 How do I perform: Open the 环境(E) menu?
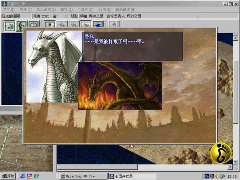click(105, 10)
